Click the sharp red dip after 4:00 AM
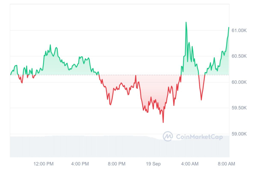The height and width of the screenshot is (171, 257). (x=201, y=100)
